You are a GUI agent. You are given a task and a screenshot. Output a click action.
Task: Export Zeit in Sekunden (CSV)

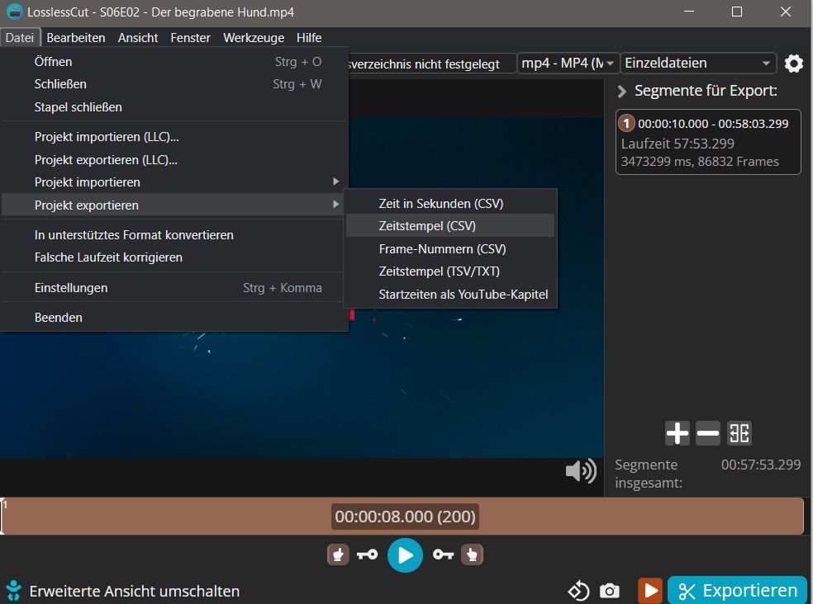(x=450, y=203)
